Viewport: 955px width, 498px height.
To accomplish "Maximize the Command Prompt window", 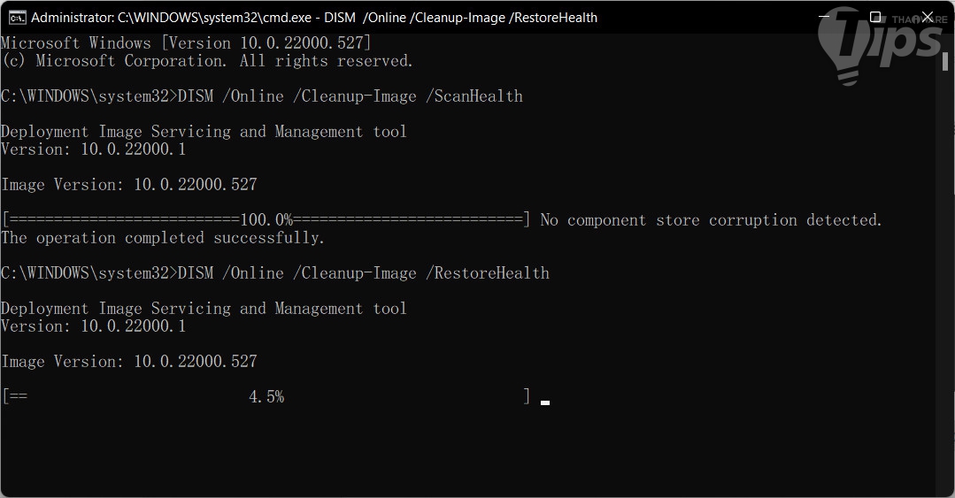I will 875,17.
